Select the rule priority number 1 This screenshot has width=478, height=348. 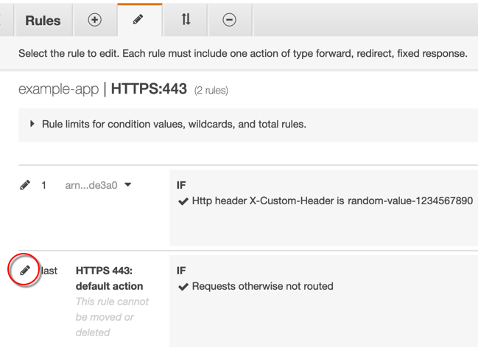(44, 185)
